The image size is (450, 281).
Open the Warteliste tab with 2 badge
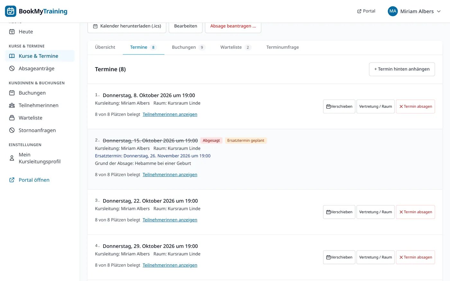click(236, 47)
